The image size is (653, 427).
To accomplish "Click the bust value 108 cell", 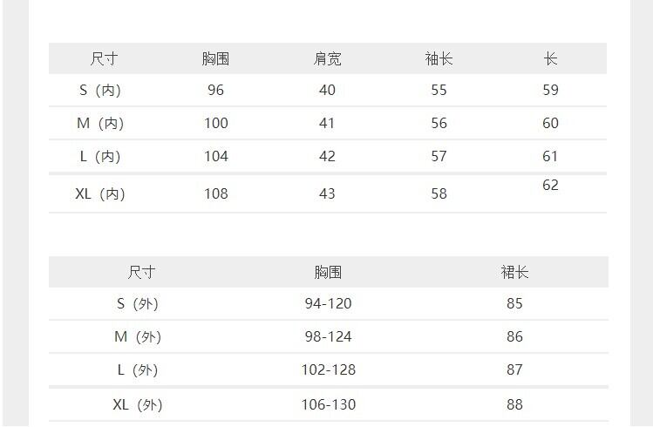I will [215, 193].
